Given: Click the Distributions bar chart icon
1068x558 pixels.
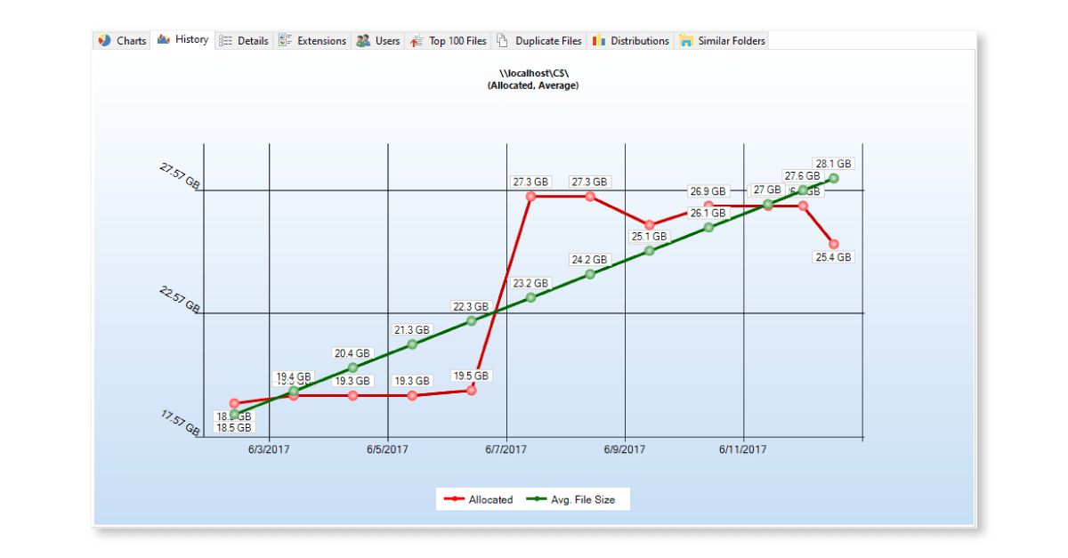Looking at the screenshot, I should point(599,41).
